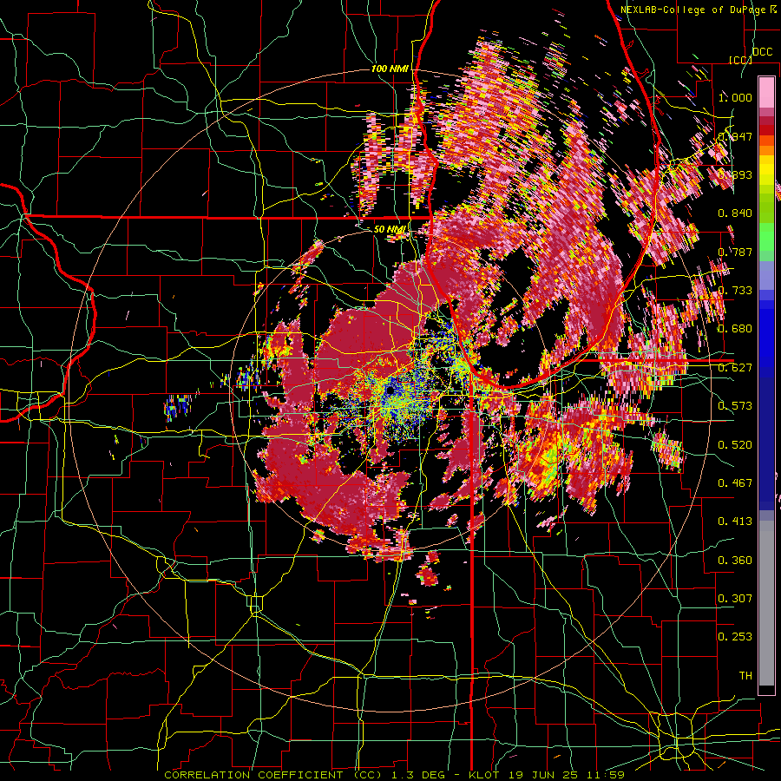Pick the yellow band of the color bar
Viewport: 781px width, 781px height.
pos(766,171)
